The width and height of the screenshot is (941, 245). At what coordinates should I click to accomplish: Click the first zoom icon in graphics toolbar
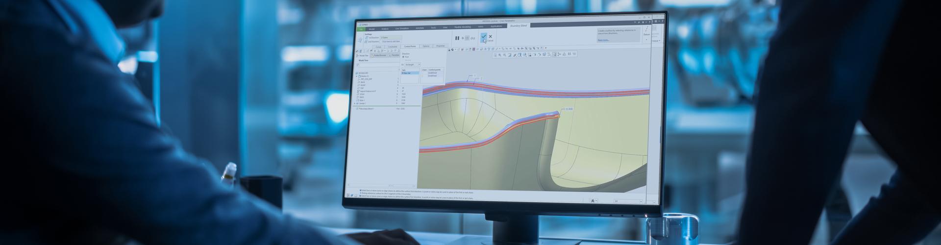pos(495,55)
